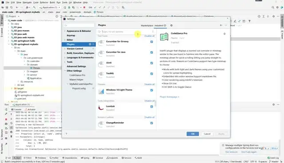Viewport: 284px width, 163px height.
Task: Collapse the Other Settings node
Action: [x=65, y=71]
